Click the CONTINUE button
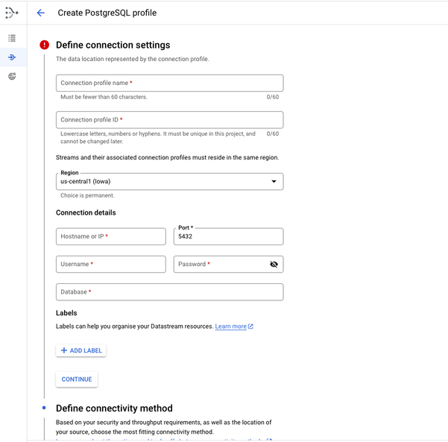 tap(77, 379)
